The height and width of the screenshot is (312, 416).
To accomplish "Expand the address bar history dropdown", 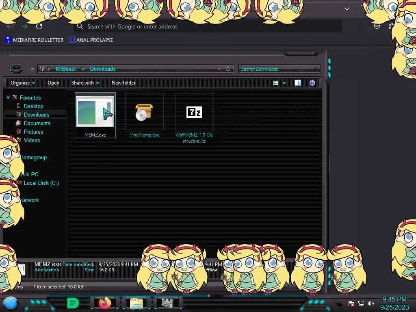I will pos(219,69).
